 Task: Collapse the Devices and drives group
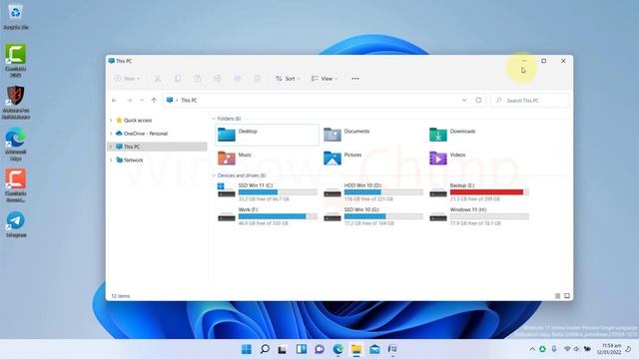point(214,176)
